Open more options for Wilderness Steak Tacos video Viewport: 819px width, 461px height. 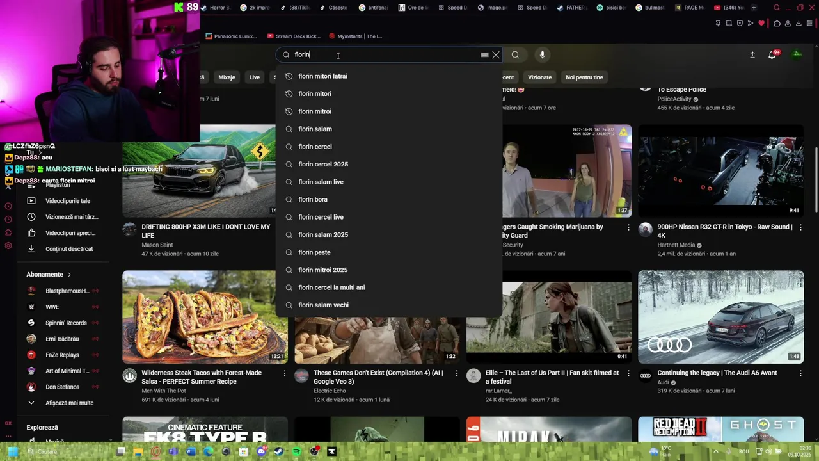coord(285,373)
